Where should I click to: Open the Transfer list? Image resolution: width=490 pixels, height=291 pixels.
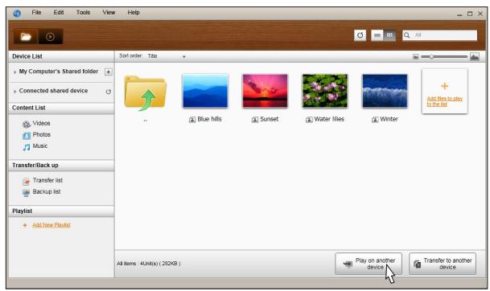coord(47,180)
